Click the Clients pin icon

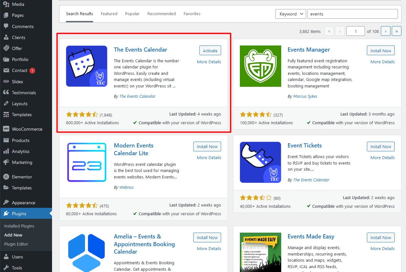[6, 37]
